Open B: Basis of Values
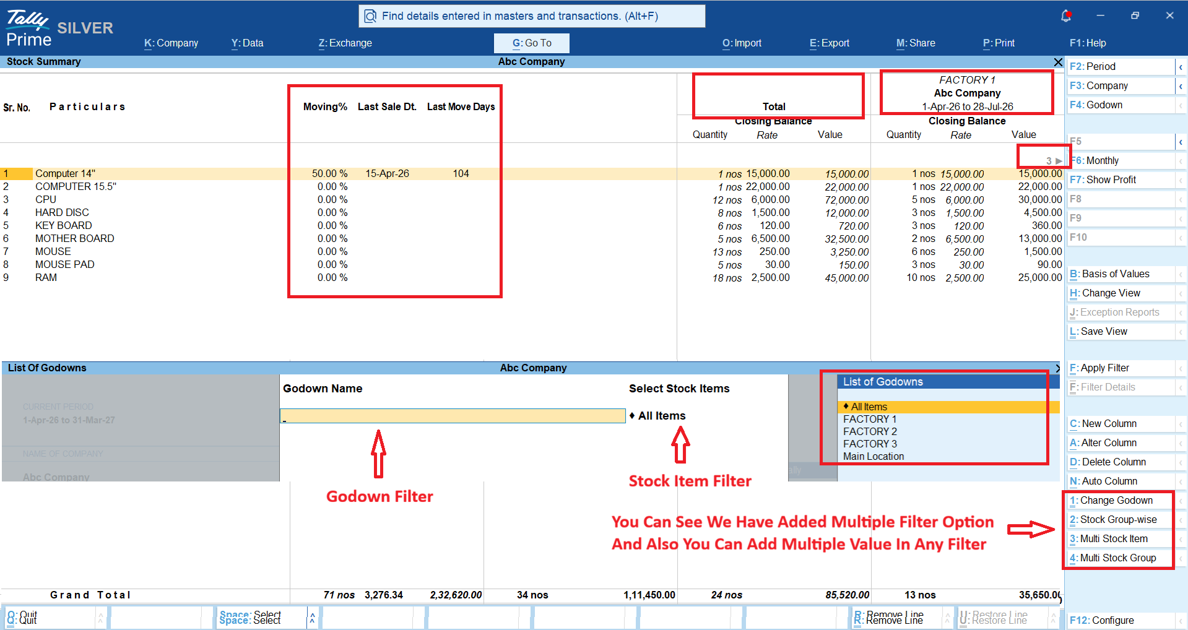The width and height of the screenshot is (1188, 630). click(x=1121, y=274)
